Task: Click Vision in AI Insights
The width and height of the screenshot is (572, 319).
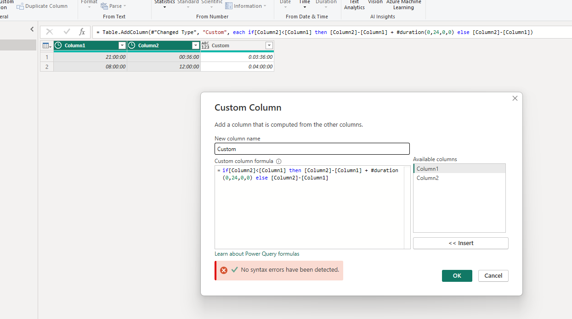Action: 375,2
